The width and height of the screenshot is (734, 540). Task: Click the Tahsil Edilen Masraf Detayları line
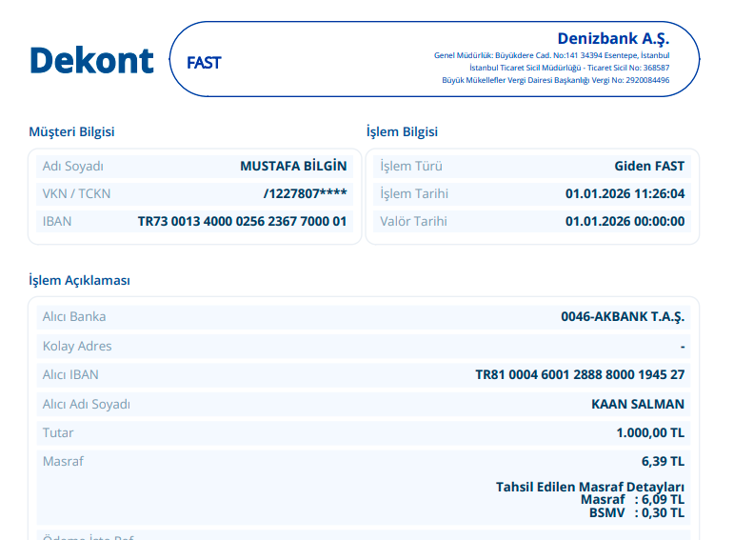click(x=590, y=487)
